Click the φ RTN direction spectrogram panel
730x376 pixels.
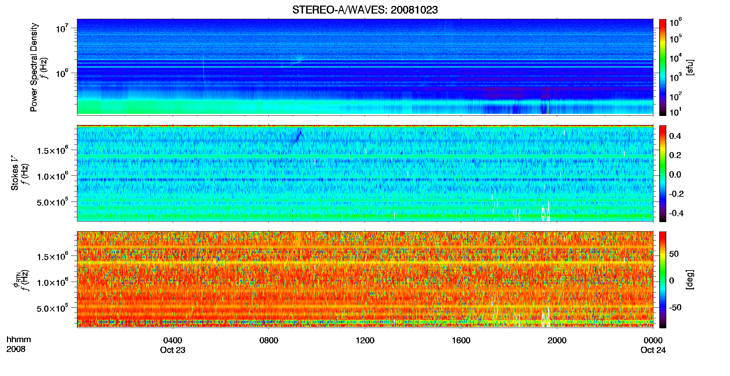coord(365,280)
